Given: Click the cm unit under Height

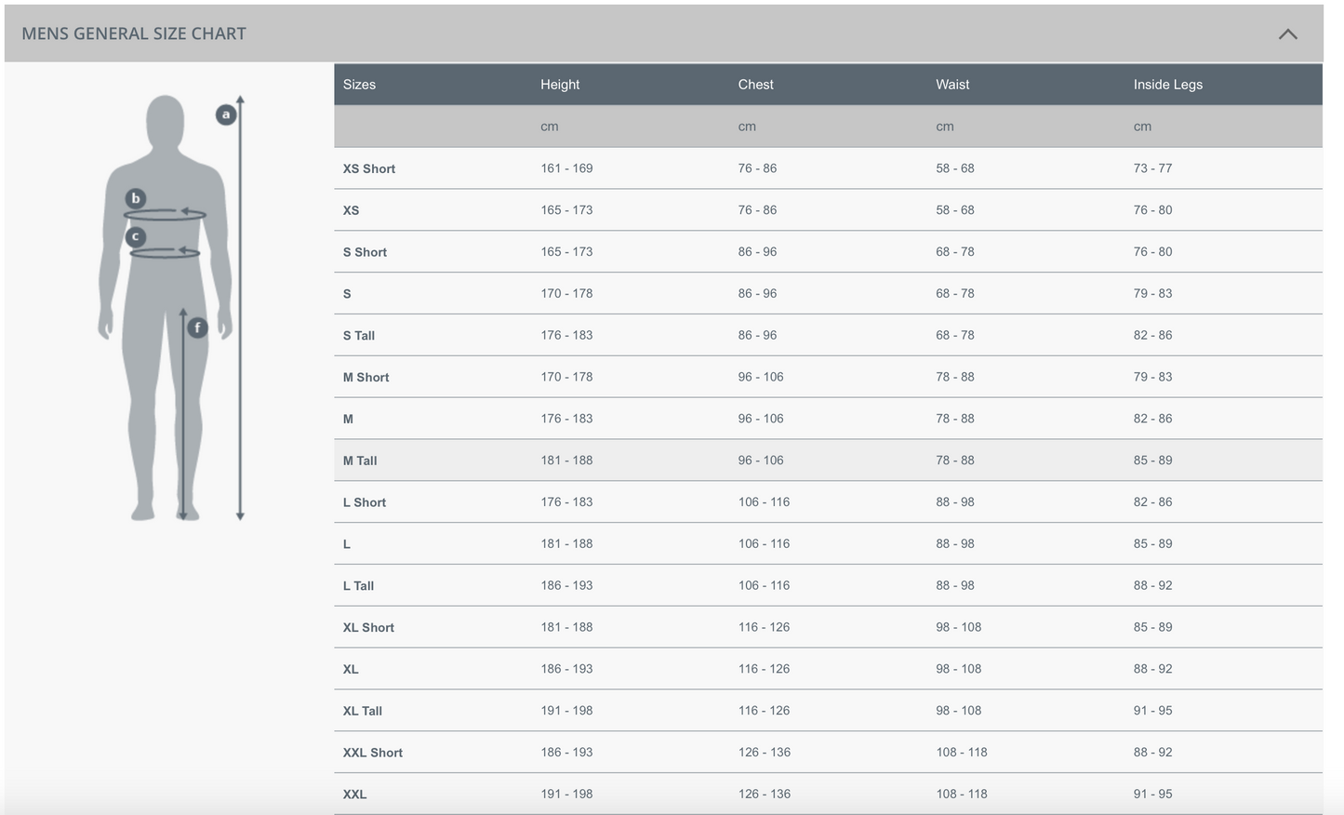Looking at the screenshot, I should 550,127.
